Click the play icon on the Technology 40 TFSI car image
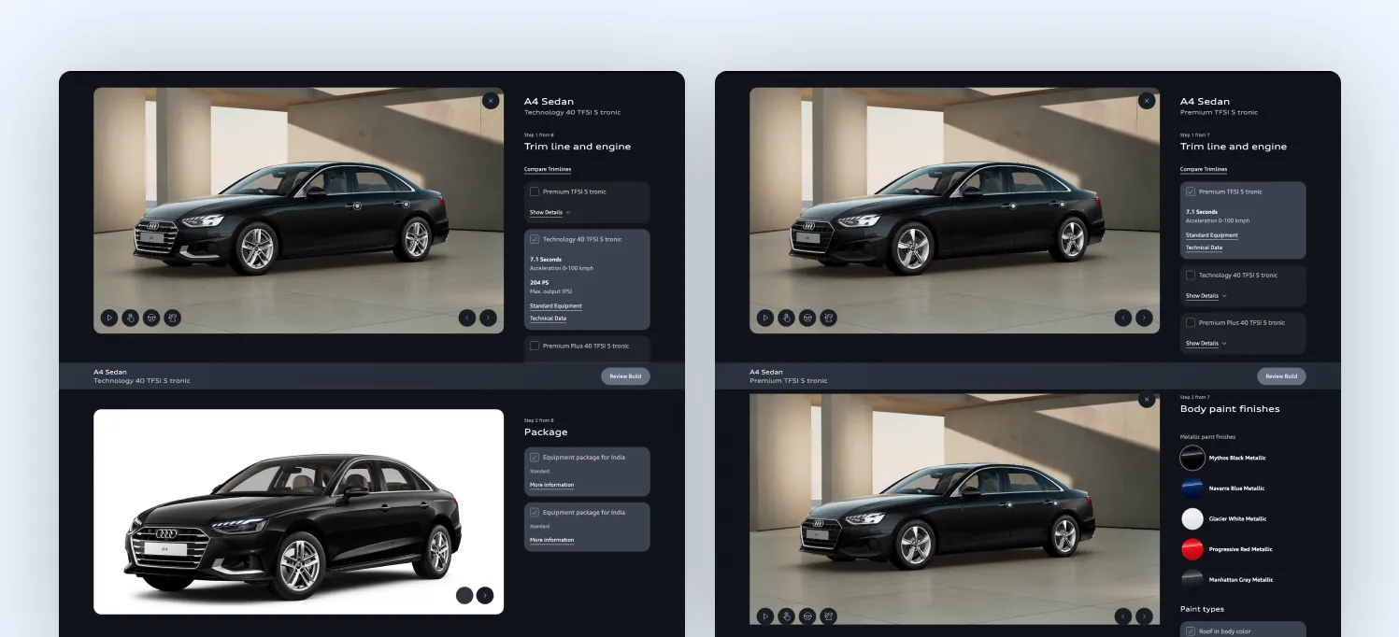 click(x=109, y=318)
